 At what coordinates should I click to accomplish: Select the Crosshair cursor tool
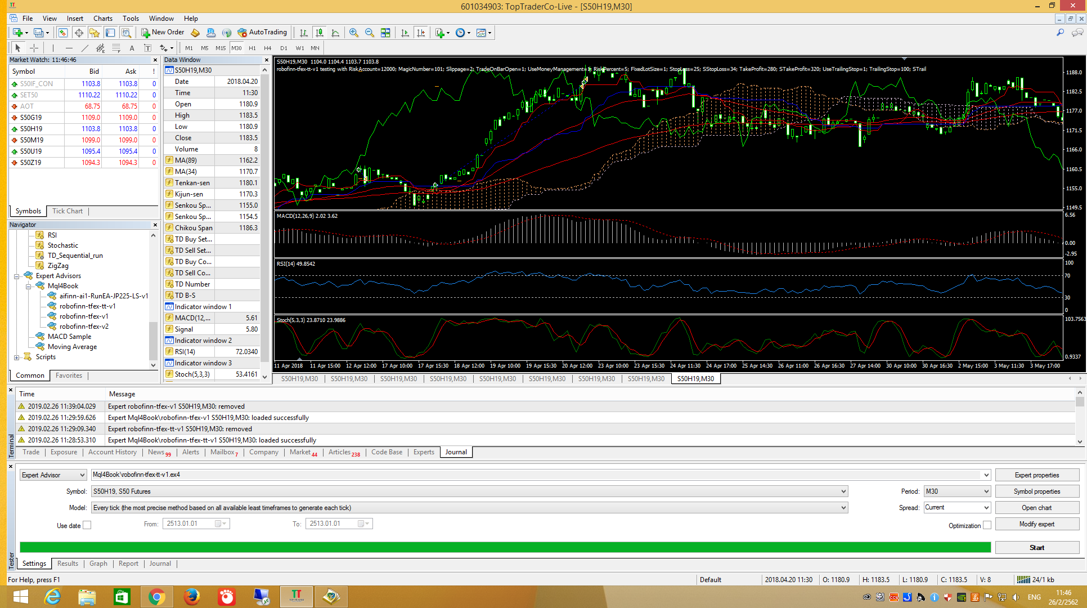click(34, 48)
